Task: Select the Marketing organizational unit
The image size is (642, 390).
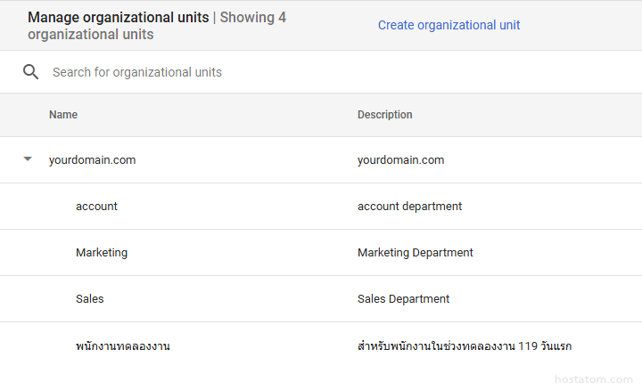Action: point(102,253)
